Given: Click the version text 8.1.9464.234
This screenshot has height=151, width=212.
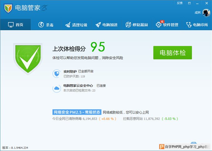Looking at the screenshot, I should click(20, 148).
